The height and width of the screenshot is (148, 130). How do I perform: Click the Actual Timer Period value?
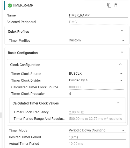97,144
